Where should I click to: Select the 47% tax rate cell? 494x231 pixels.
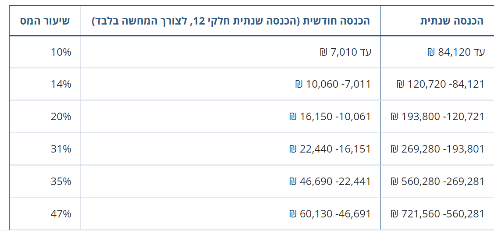click(x=61, y=213)
